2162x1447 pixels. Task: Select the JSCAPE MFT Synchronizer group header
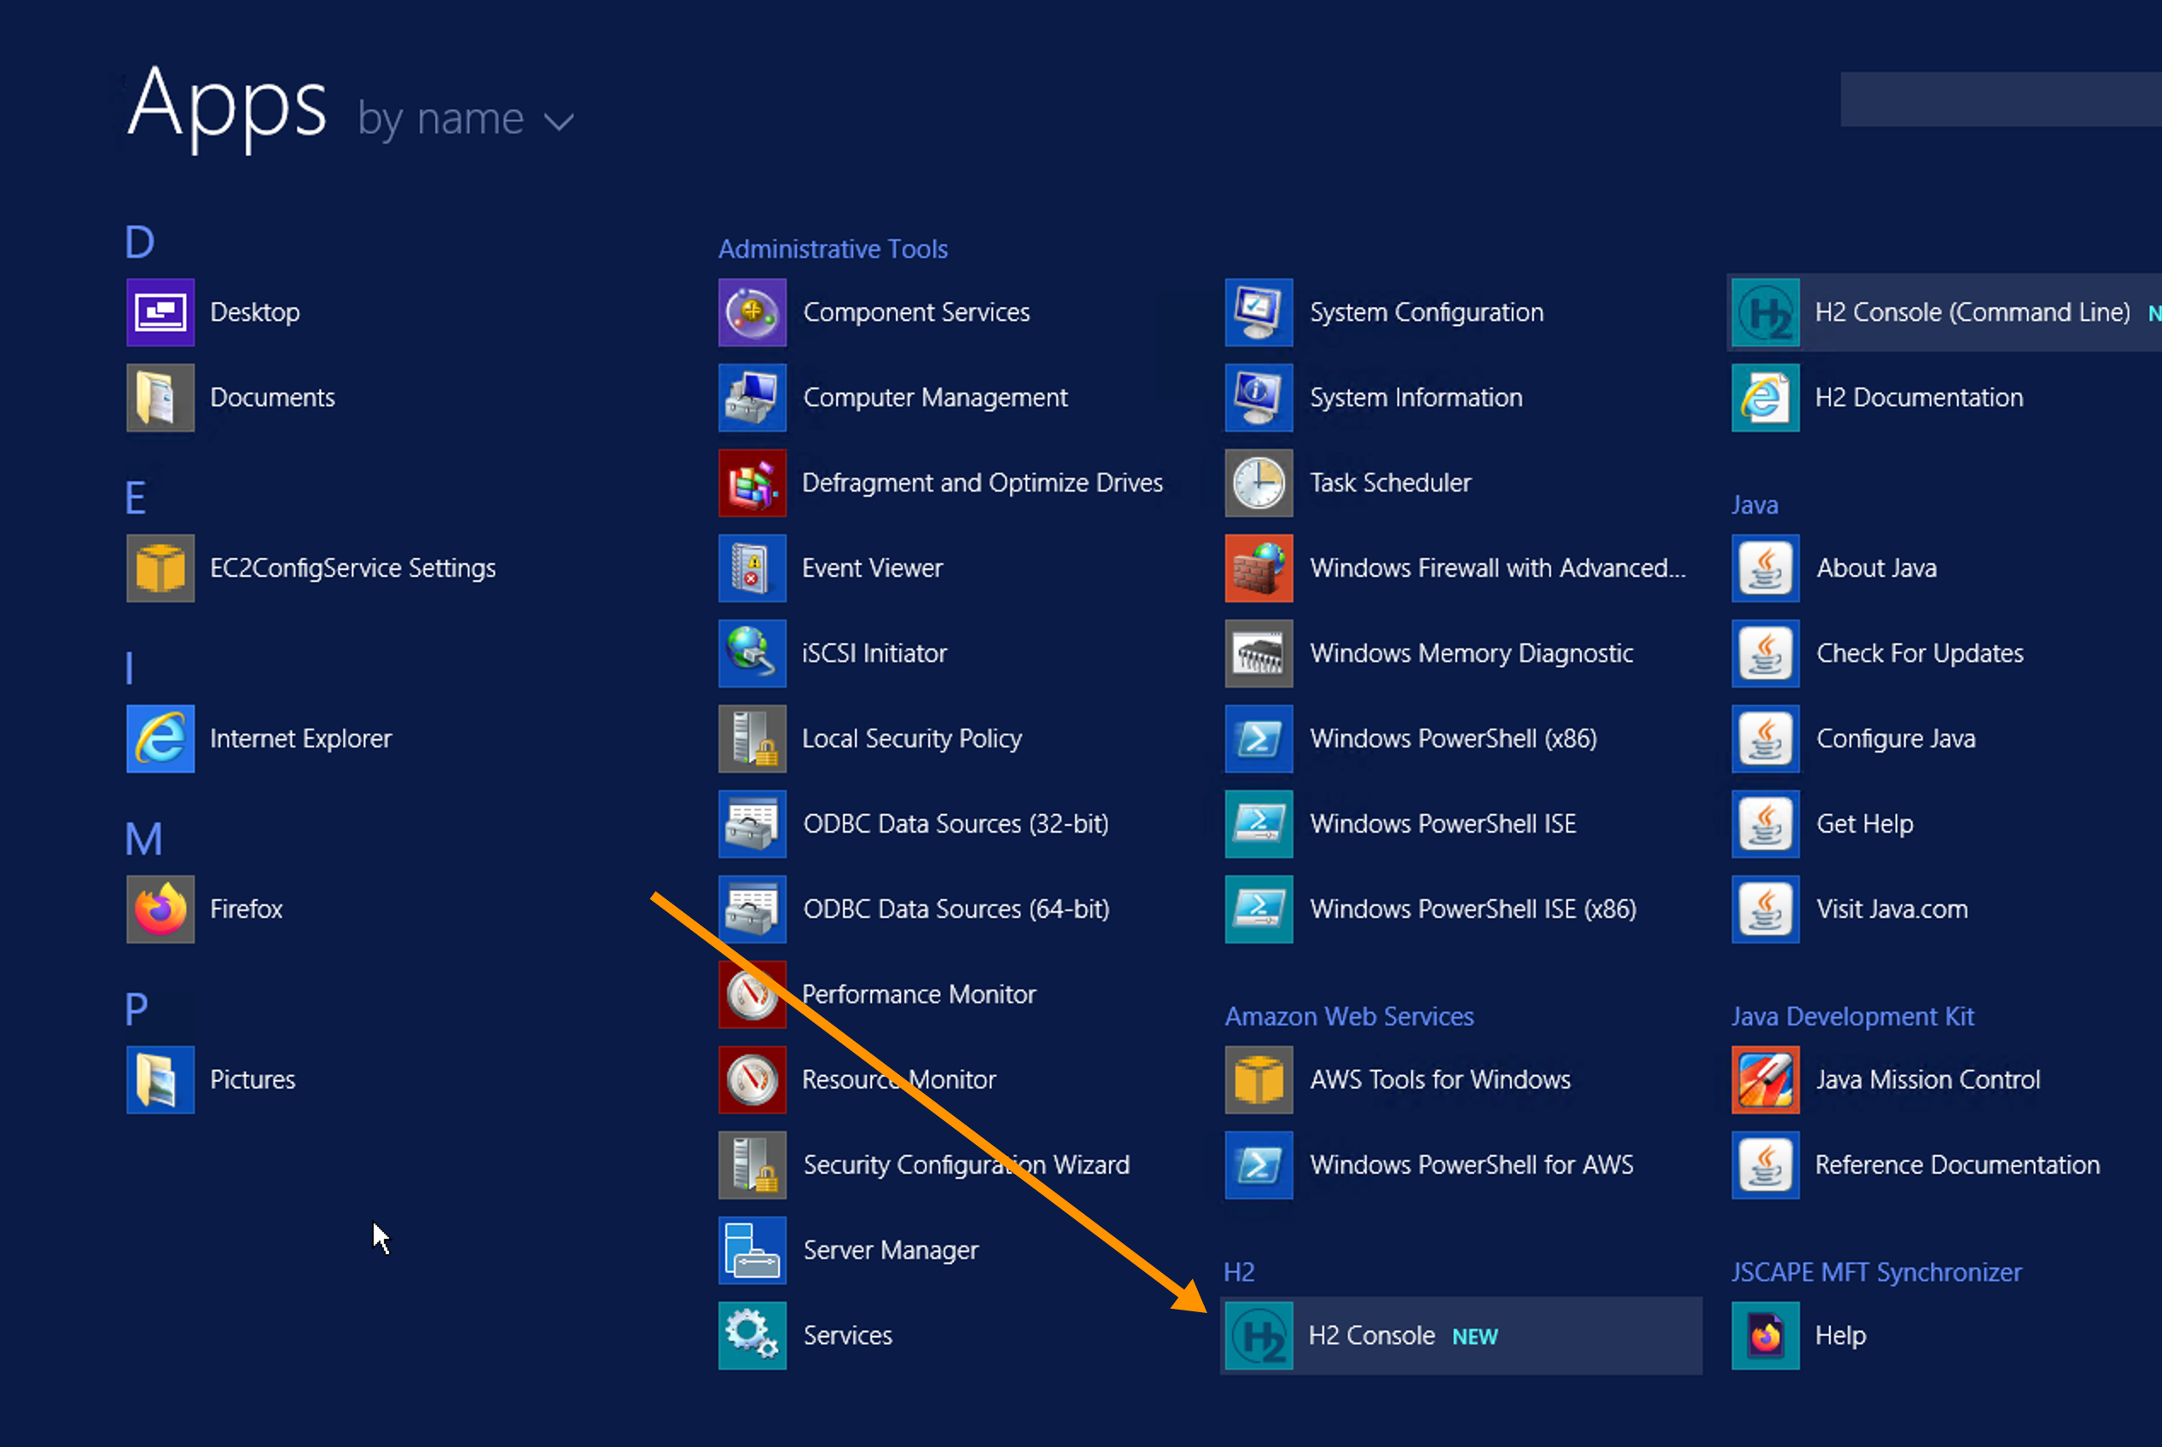coord(1876,1271)
